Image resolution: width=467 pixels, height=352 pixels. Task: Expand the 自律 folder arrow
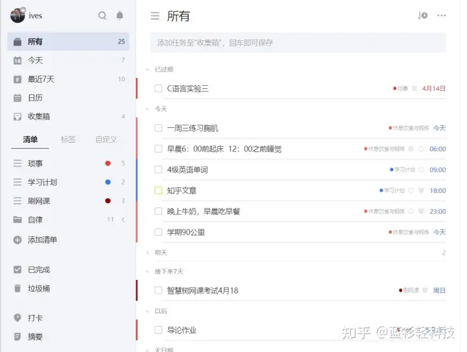[x=123, y=220]
